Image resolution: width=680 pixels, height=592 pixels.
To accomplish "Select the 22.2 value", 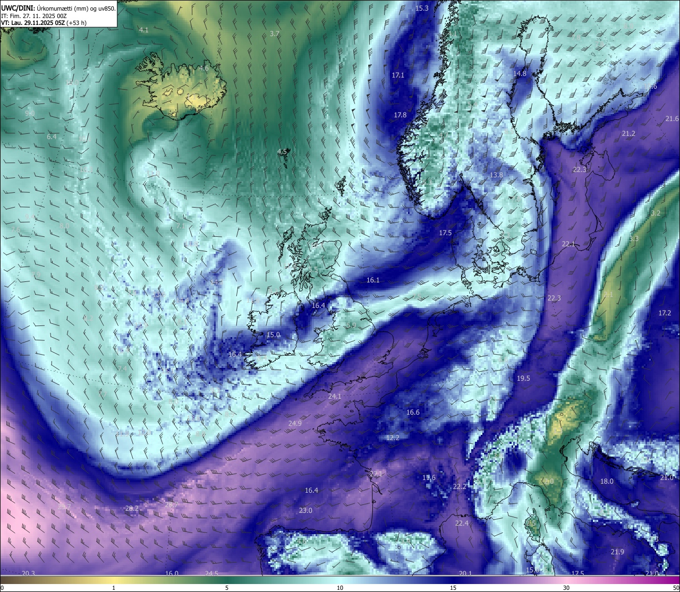I will [x=460, y=487].
